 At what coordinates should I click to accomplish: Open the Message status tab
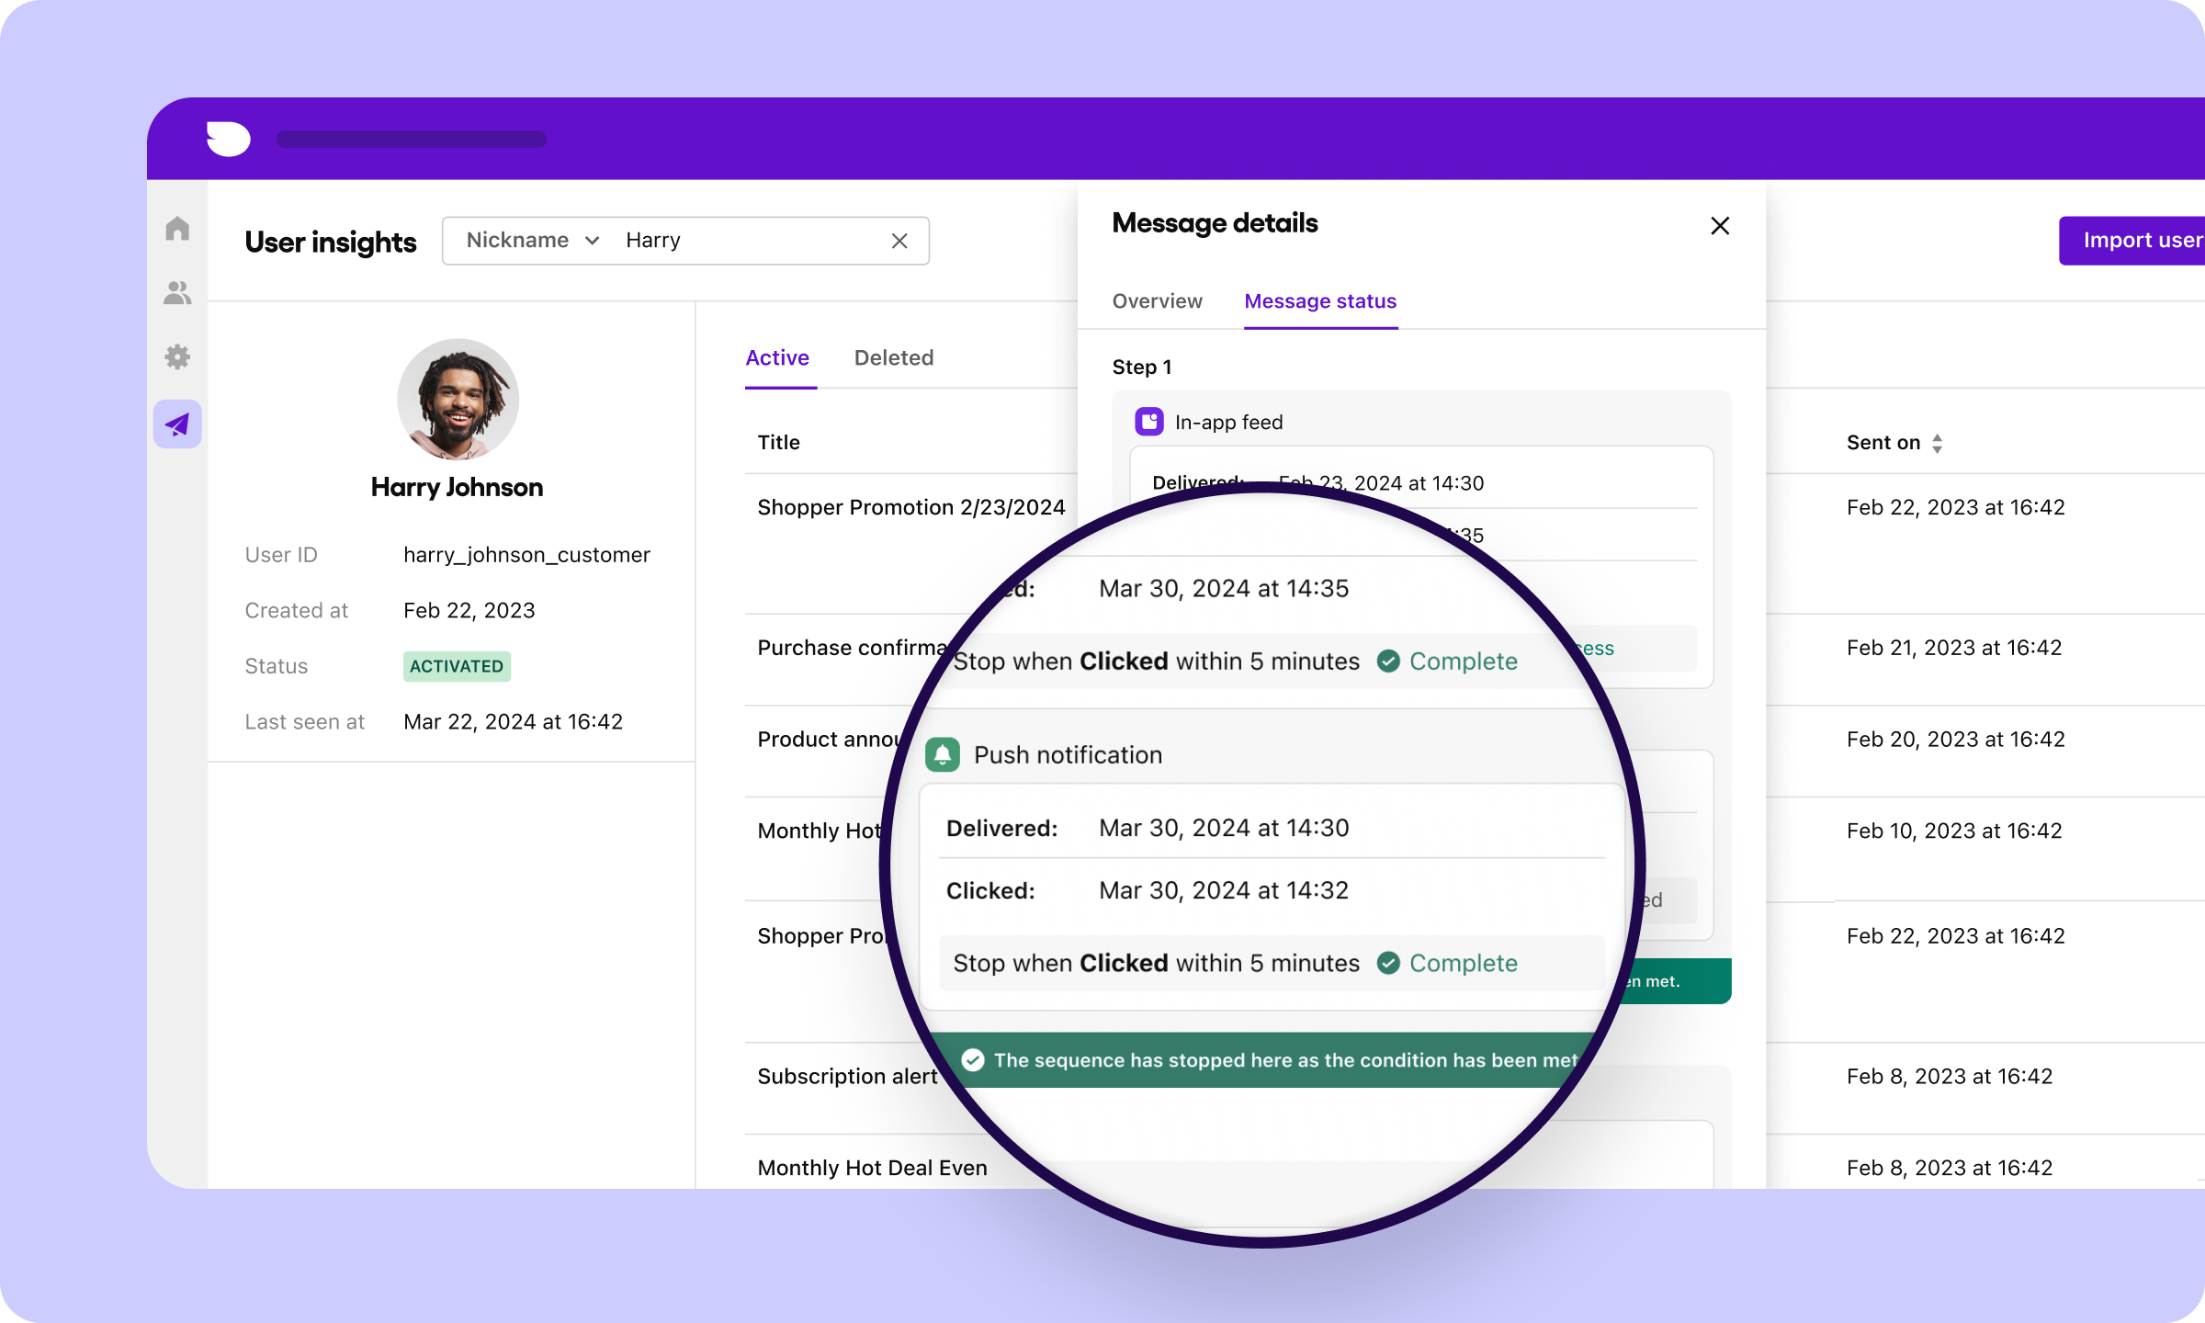click(x=1319, y=300)
